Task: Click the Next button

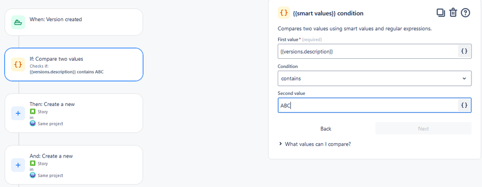Action: click(x=423, y=129)
